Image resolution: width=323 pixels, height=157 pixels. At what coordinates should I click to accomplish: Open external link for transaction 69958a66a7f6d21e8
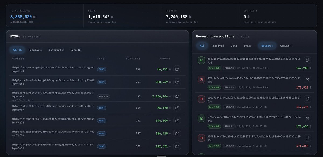point(307,138)
